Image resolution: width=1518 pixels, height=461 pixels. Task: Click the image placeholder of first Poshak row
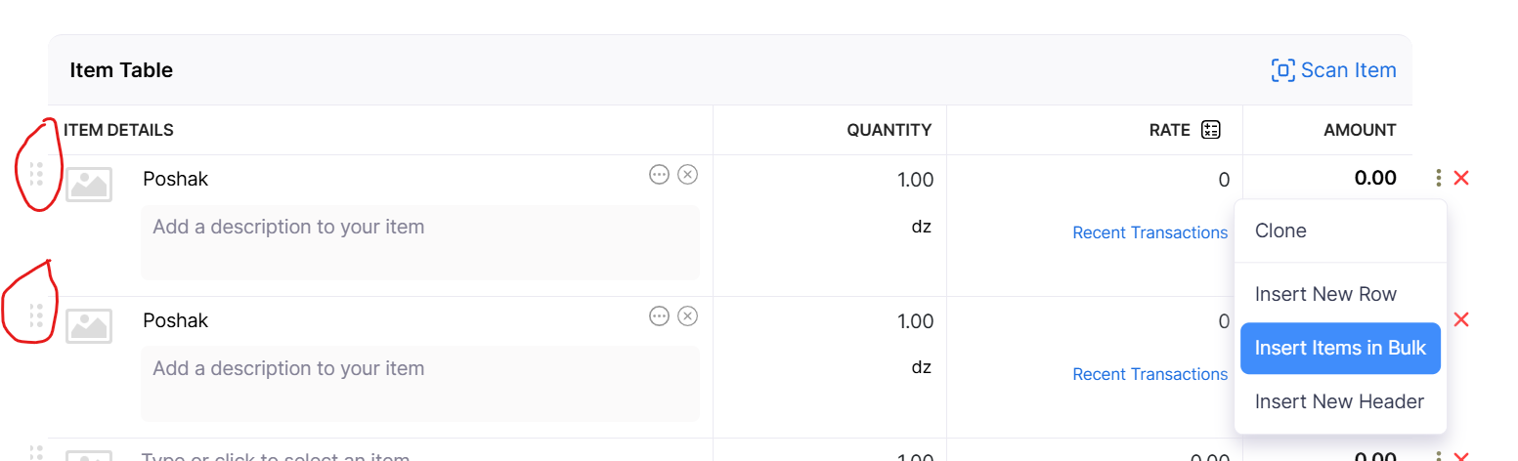point(89,185)
